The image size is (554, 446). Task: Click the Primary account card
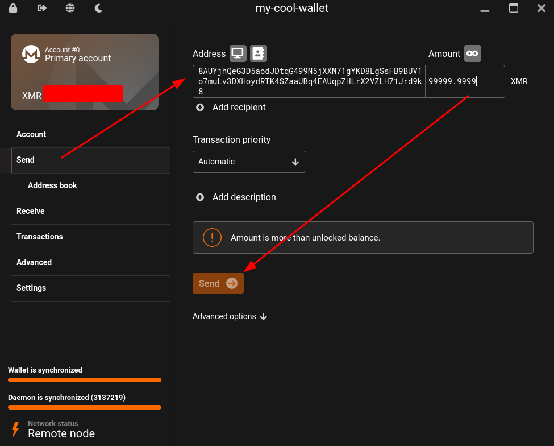[x=85, y=72]
